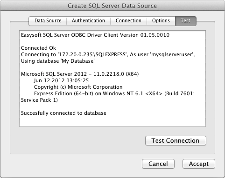This screenshot has height=178, width=225.
Task: Go to the Options tab
Action: click(161, 21)
